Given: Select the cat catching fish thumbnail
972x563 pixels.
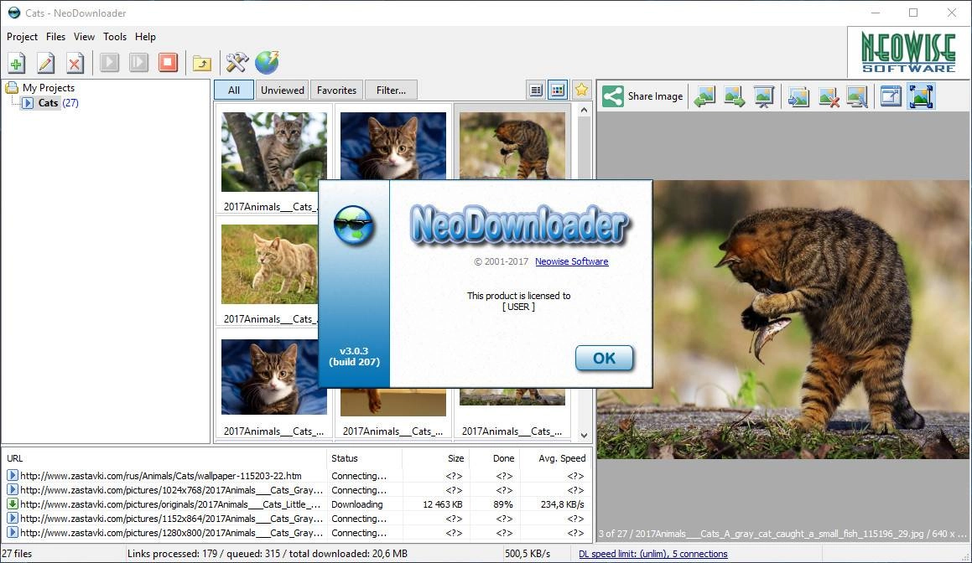Looking at the screenshot, I should (512, 146).
